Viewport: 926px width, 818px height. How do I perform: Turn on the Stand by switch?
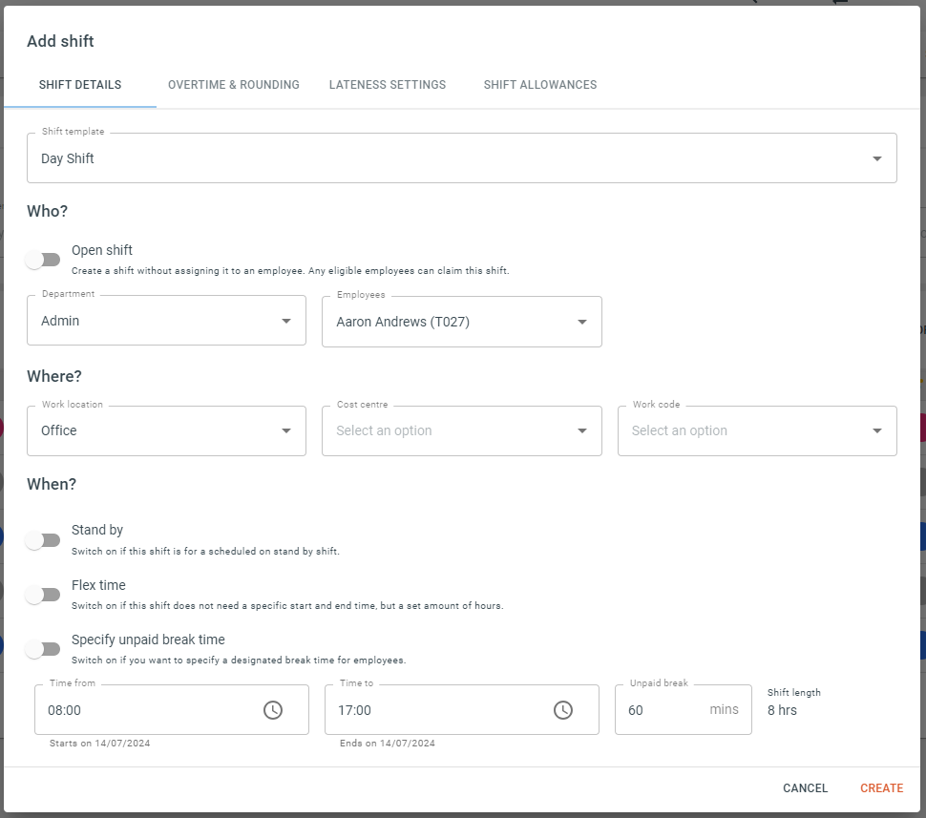(x=43, y=540)
